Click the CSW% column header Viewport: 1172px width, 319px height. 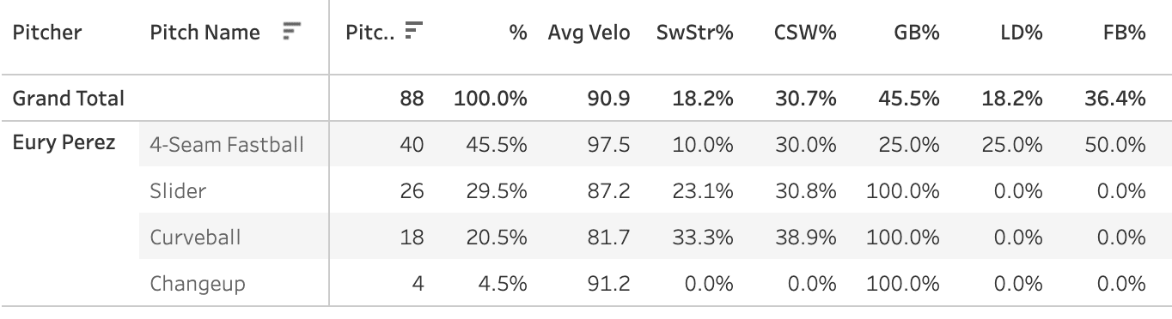(x=805, y=33)
